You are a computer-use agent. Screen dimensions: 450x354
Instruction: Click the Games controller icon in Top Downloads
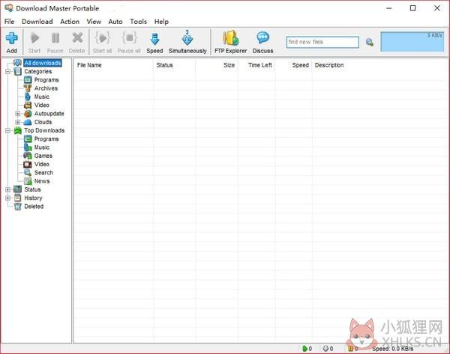point(28,156)
